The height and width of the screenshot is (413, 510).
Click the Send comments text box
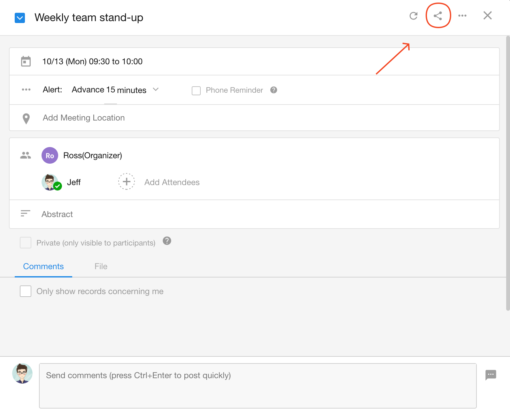258,386
